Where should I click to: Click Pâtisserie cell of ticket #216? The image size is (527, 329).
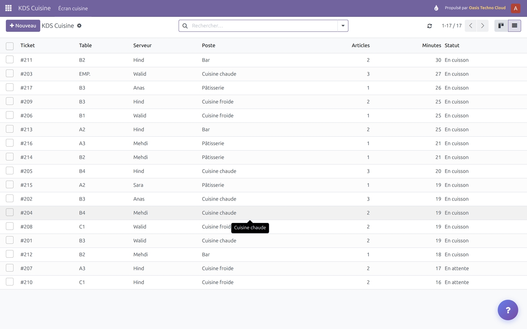click(213, 143)
